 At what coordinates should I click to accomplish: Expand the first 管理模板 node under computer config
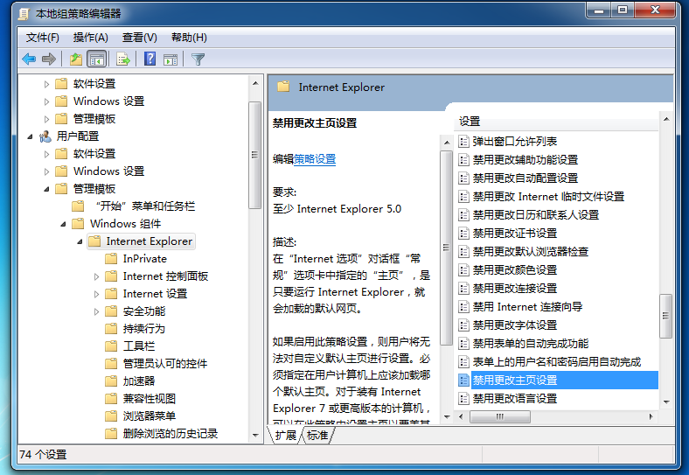tap(46, 119)
